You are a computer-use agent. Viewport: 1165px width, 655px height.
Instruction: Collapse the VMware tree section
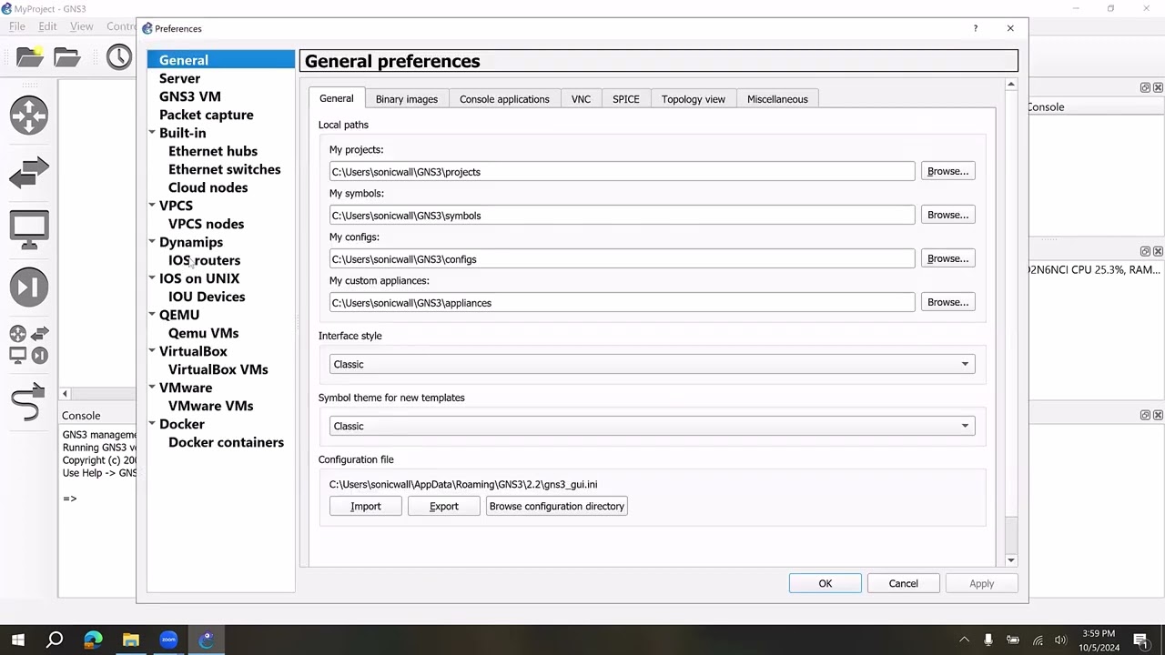pyautogui.click(x=152, y=388)
